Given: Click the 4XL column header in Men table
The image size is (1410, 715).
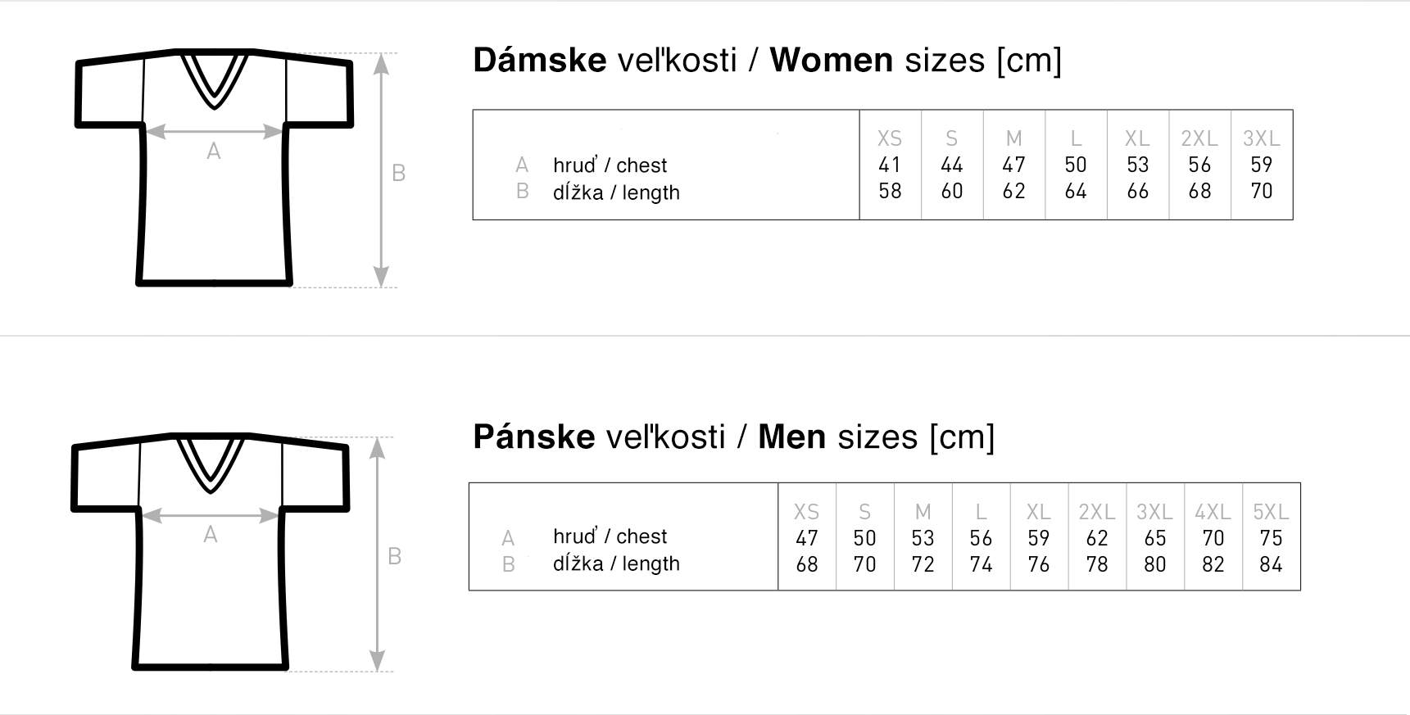Looking at the screenshot, I should pos(1213,512).
